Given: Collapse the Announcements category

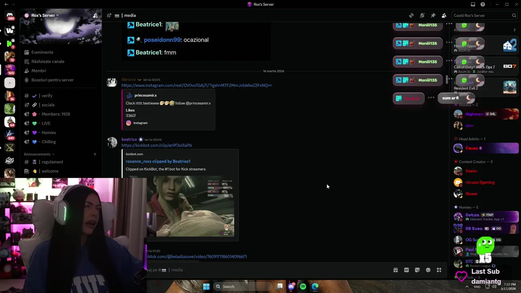Looking at the screenshot, I should [x=39, y=154].
